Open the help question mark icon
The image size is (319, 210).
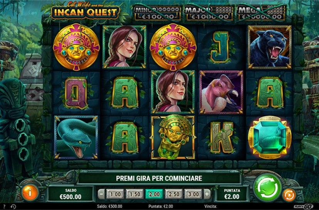point(5,206)
